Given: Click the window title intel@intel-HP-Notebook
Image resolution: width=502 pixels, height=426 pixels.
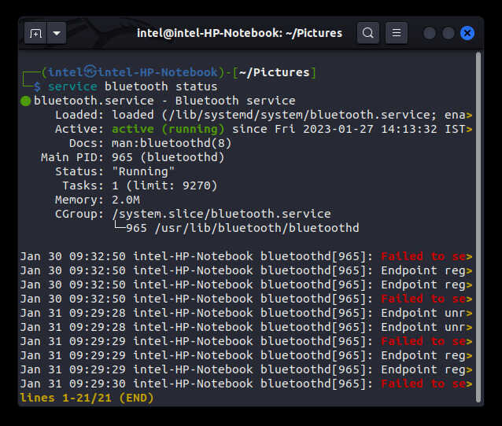Looking at the screenshot, I should pyautogui.click(x=239, y=33).
